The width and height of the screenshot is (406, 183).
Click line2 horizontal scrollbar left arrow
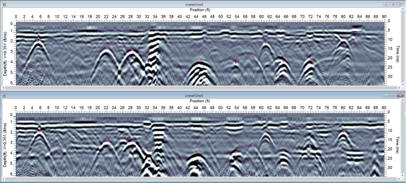click(4, 88)
